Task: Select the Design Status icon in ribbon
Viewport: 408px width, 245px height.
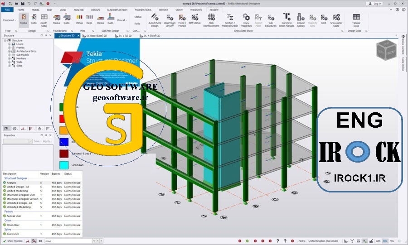Action: 24,20
